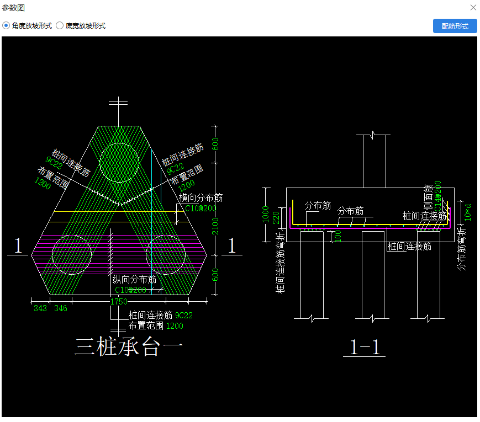Click the 三桩承台一 drawing title
This screenshot has height=422, width=480.
coord(129,346)
